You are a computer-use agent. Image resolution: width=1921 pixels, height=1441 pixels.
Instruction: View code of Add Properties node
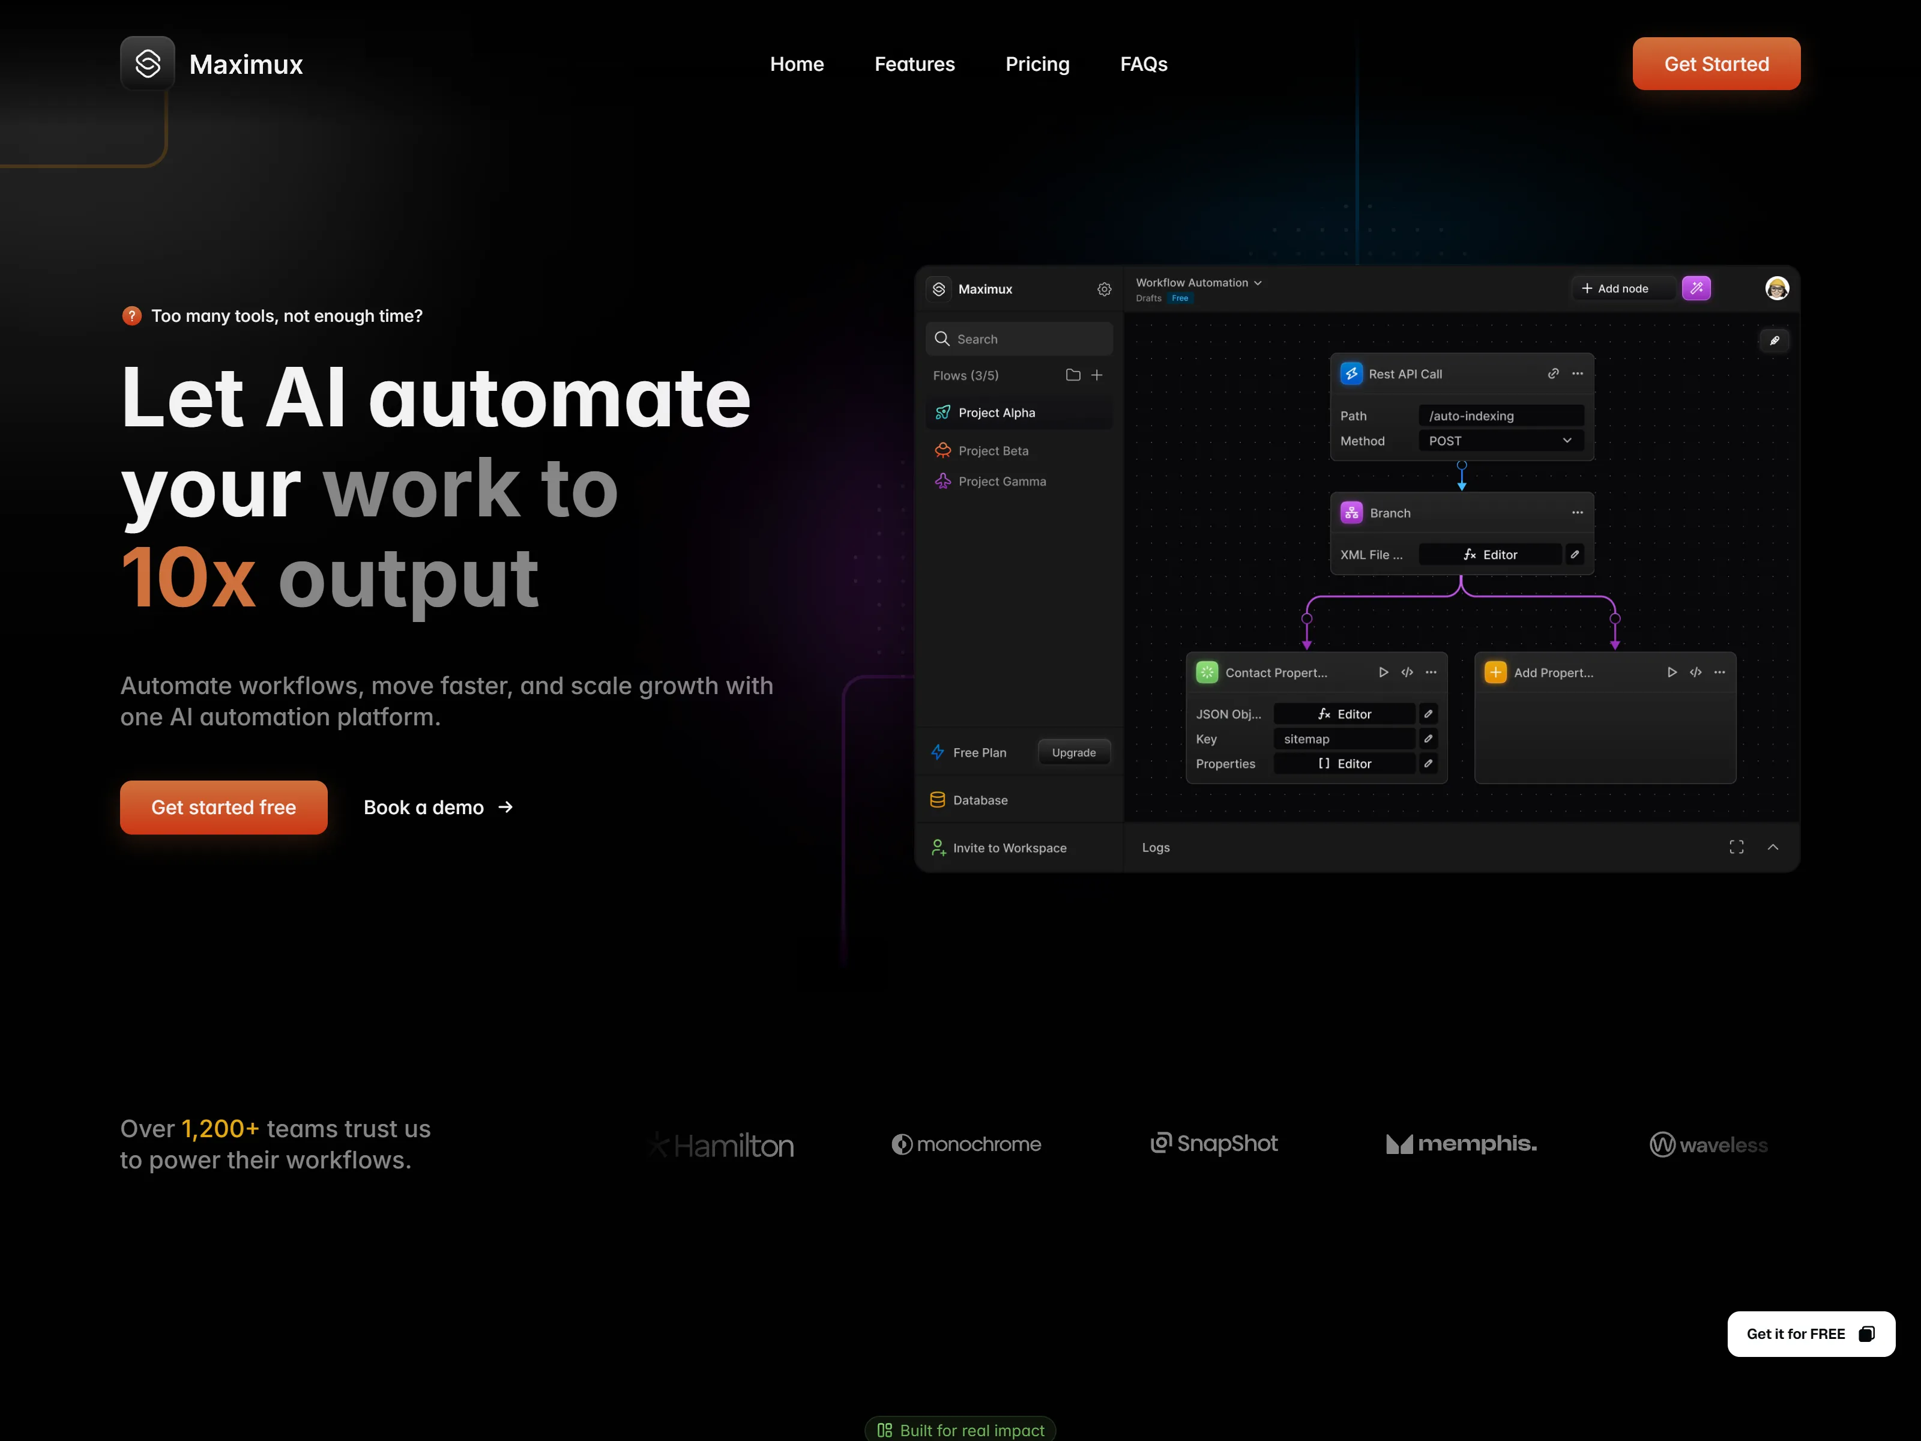click(1695, 672)
